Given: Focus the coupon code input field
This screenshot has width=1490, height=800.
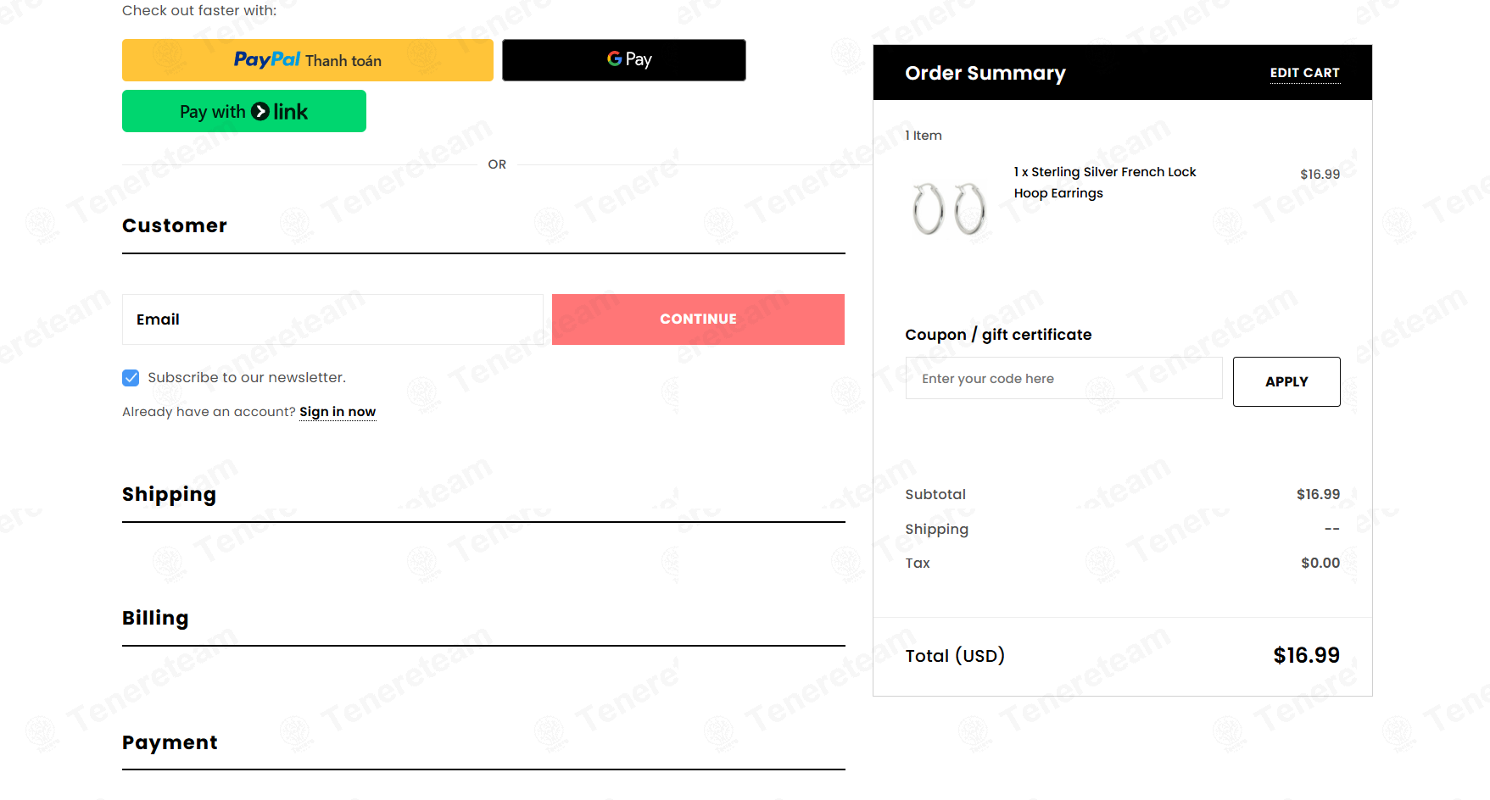Looking at the screenshot, I should point(1063,379).
